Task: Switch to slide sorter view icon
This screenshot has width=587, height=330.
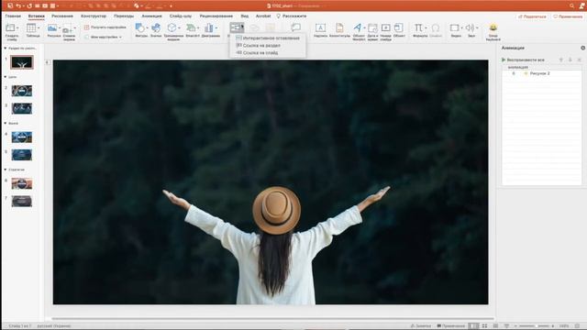Action: [484, 326]
